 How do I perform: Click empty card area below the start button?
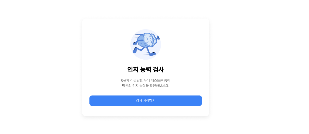pos(146,111)
